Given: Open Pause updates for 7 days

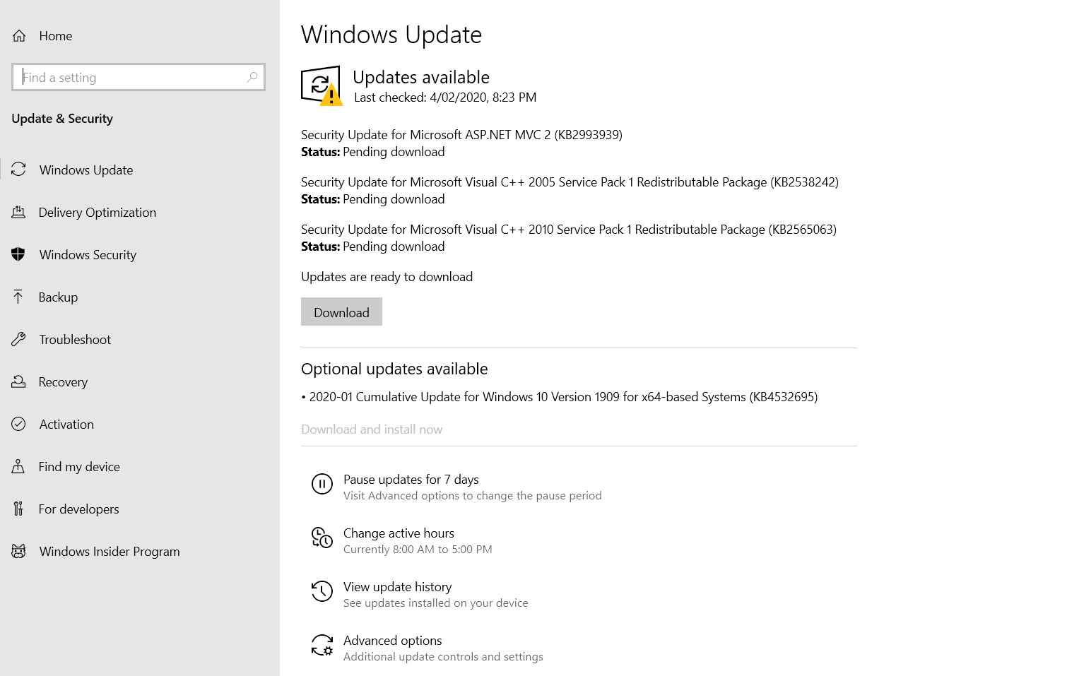Looking at the screenshot, I should [411, 480].
